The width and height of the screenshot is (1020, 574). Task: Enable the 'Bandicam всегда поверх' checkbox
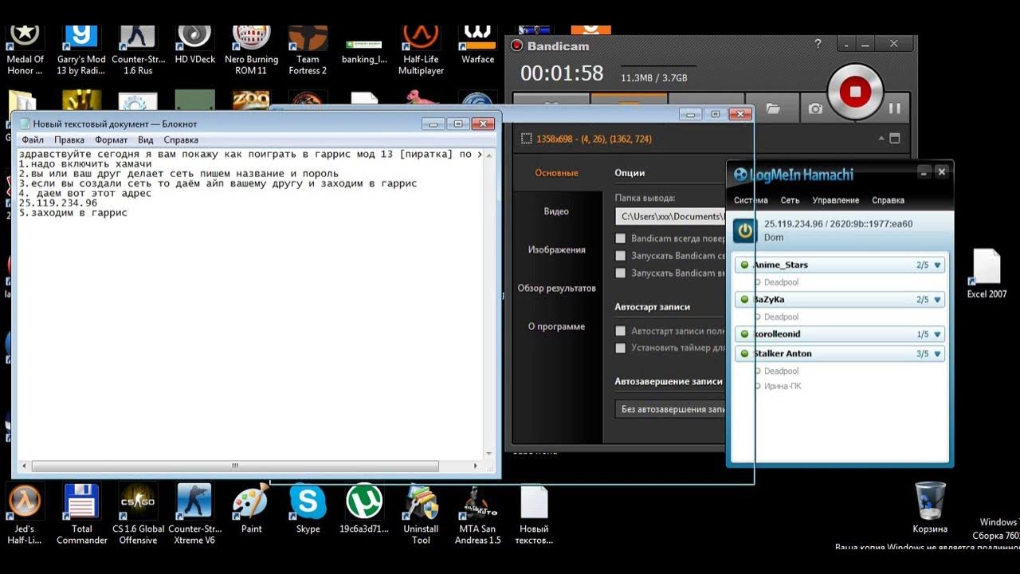coord(621,238)
